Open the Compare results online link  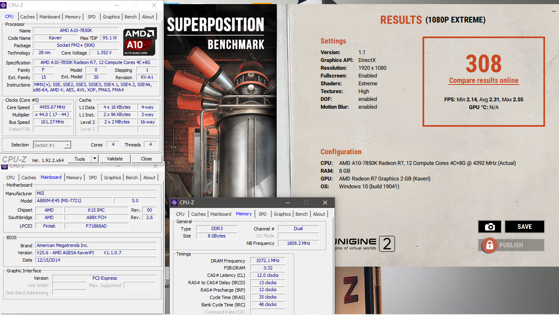tap(484, 81)
